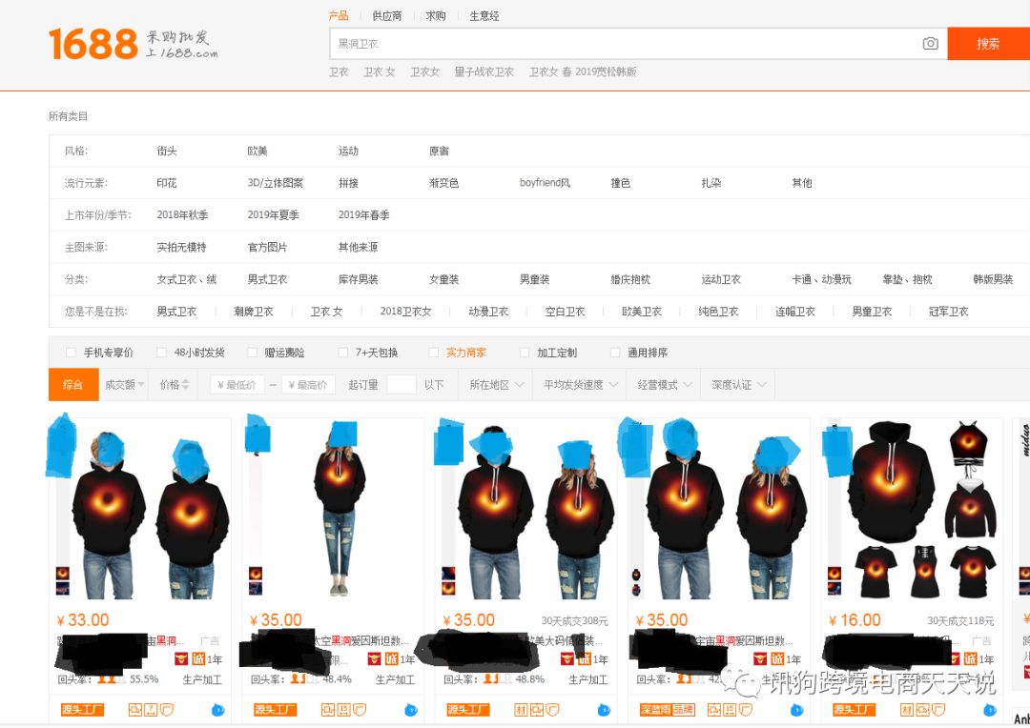This screenshot has width=1030, height=728.
Task: Click the camera image-search icon in search bar
Action: point(930,43)
